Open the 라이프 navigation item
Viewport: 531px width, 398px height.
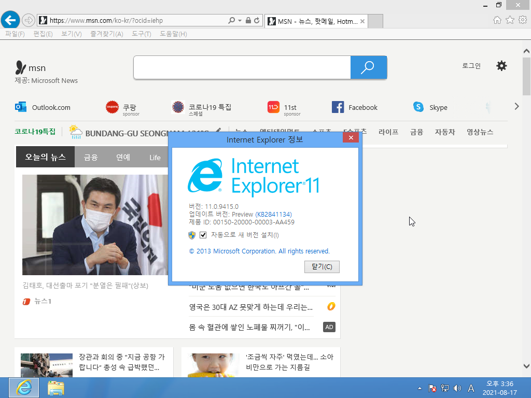click(388, 132)
